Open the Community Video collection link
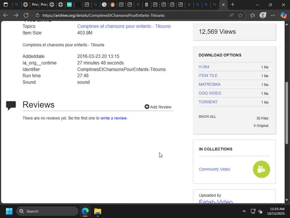 pyautogui.click(x=214, y=169)
